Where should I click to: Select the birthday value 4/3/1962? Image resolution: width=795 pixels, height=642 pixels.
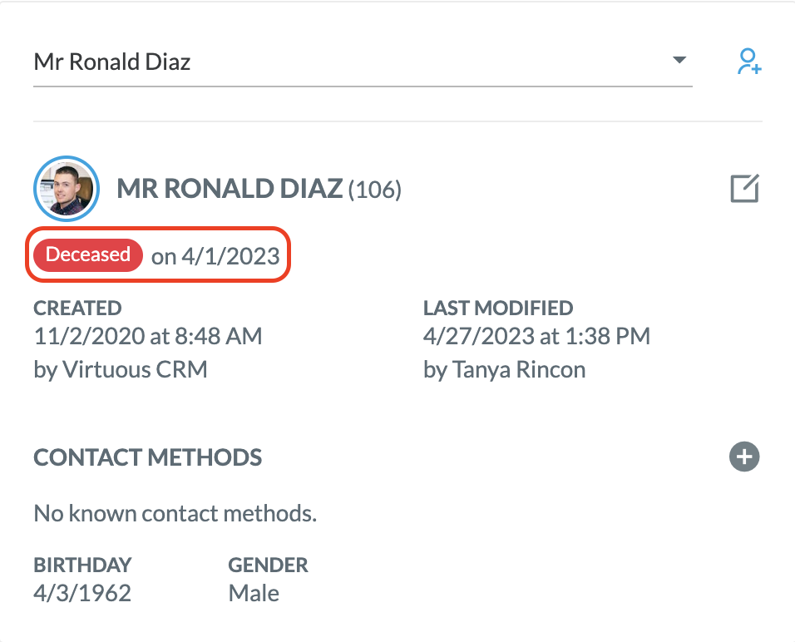click(x=82, y=593)
